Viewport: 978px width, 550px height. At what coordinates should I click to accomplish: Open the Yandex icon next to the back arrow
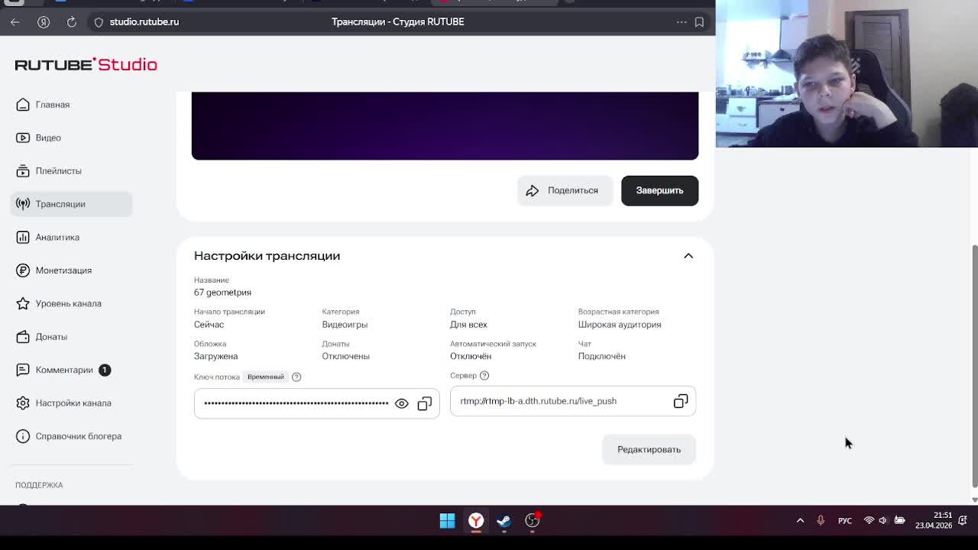click(44, 22)
